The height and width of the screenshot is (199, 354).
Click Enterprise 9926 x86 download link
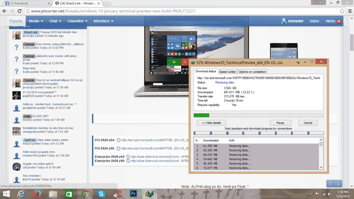pyautogui.click(x=160, y=161)
